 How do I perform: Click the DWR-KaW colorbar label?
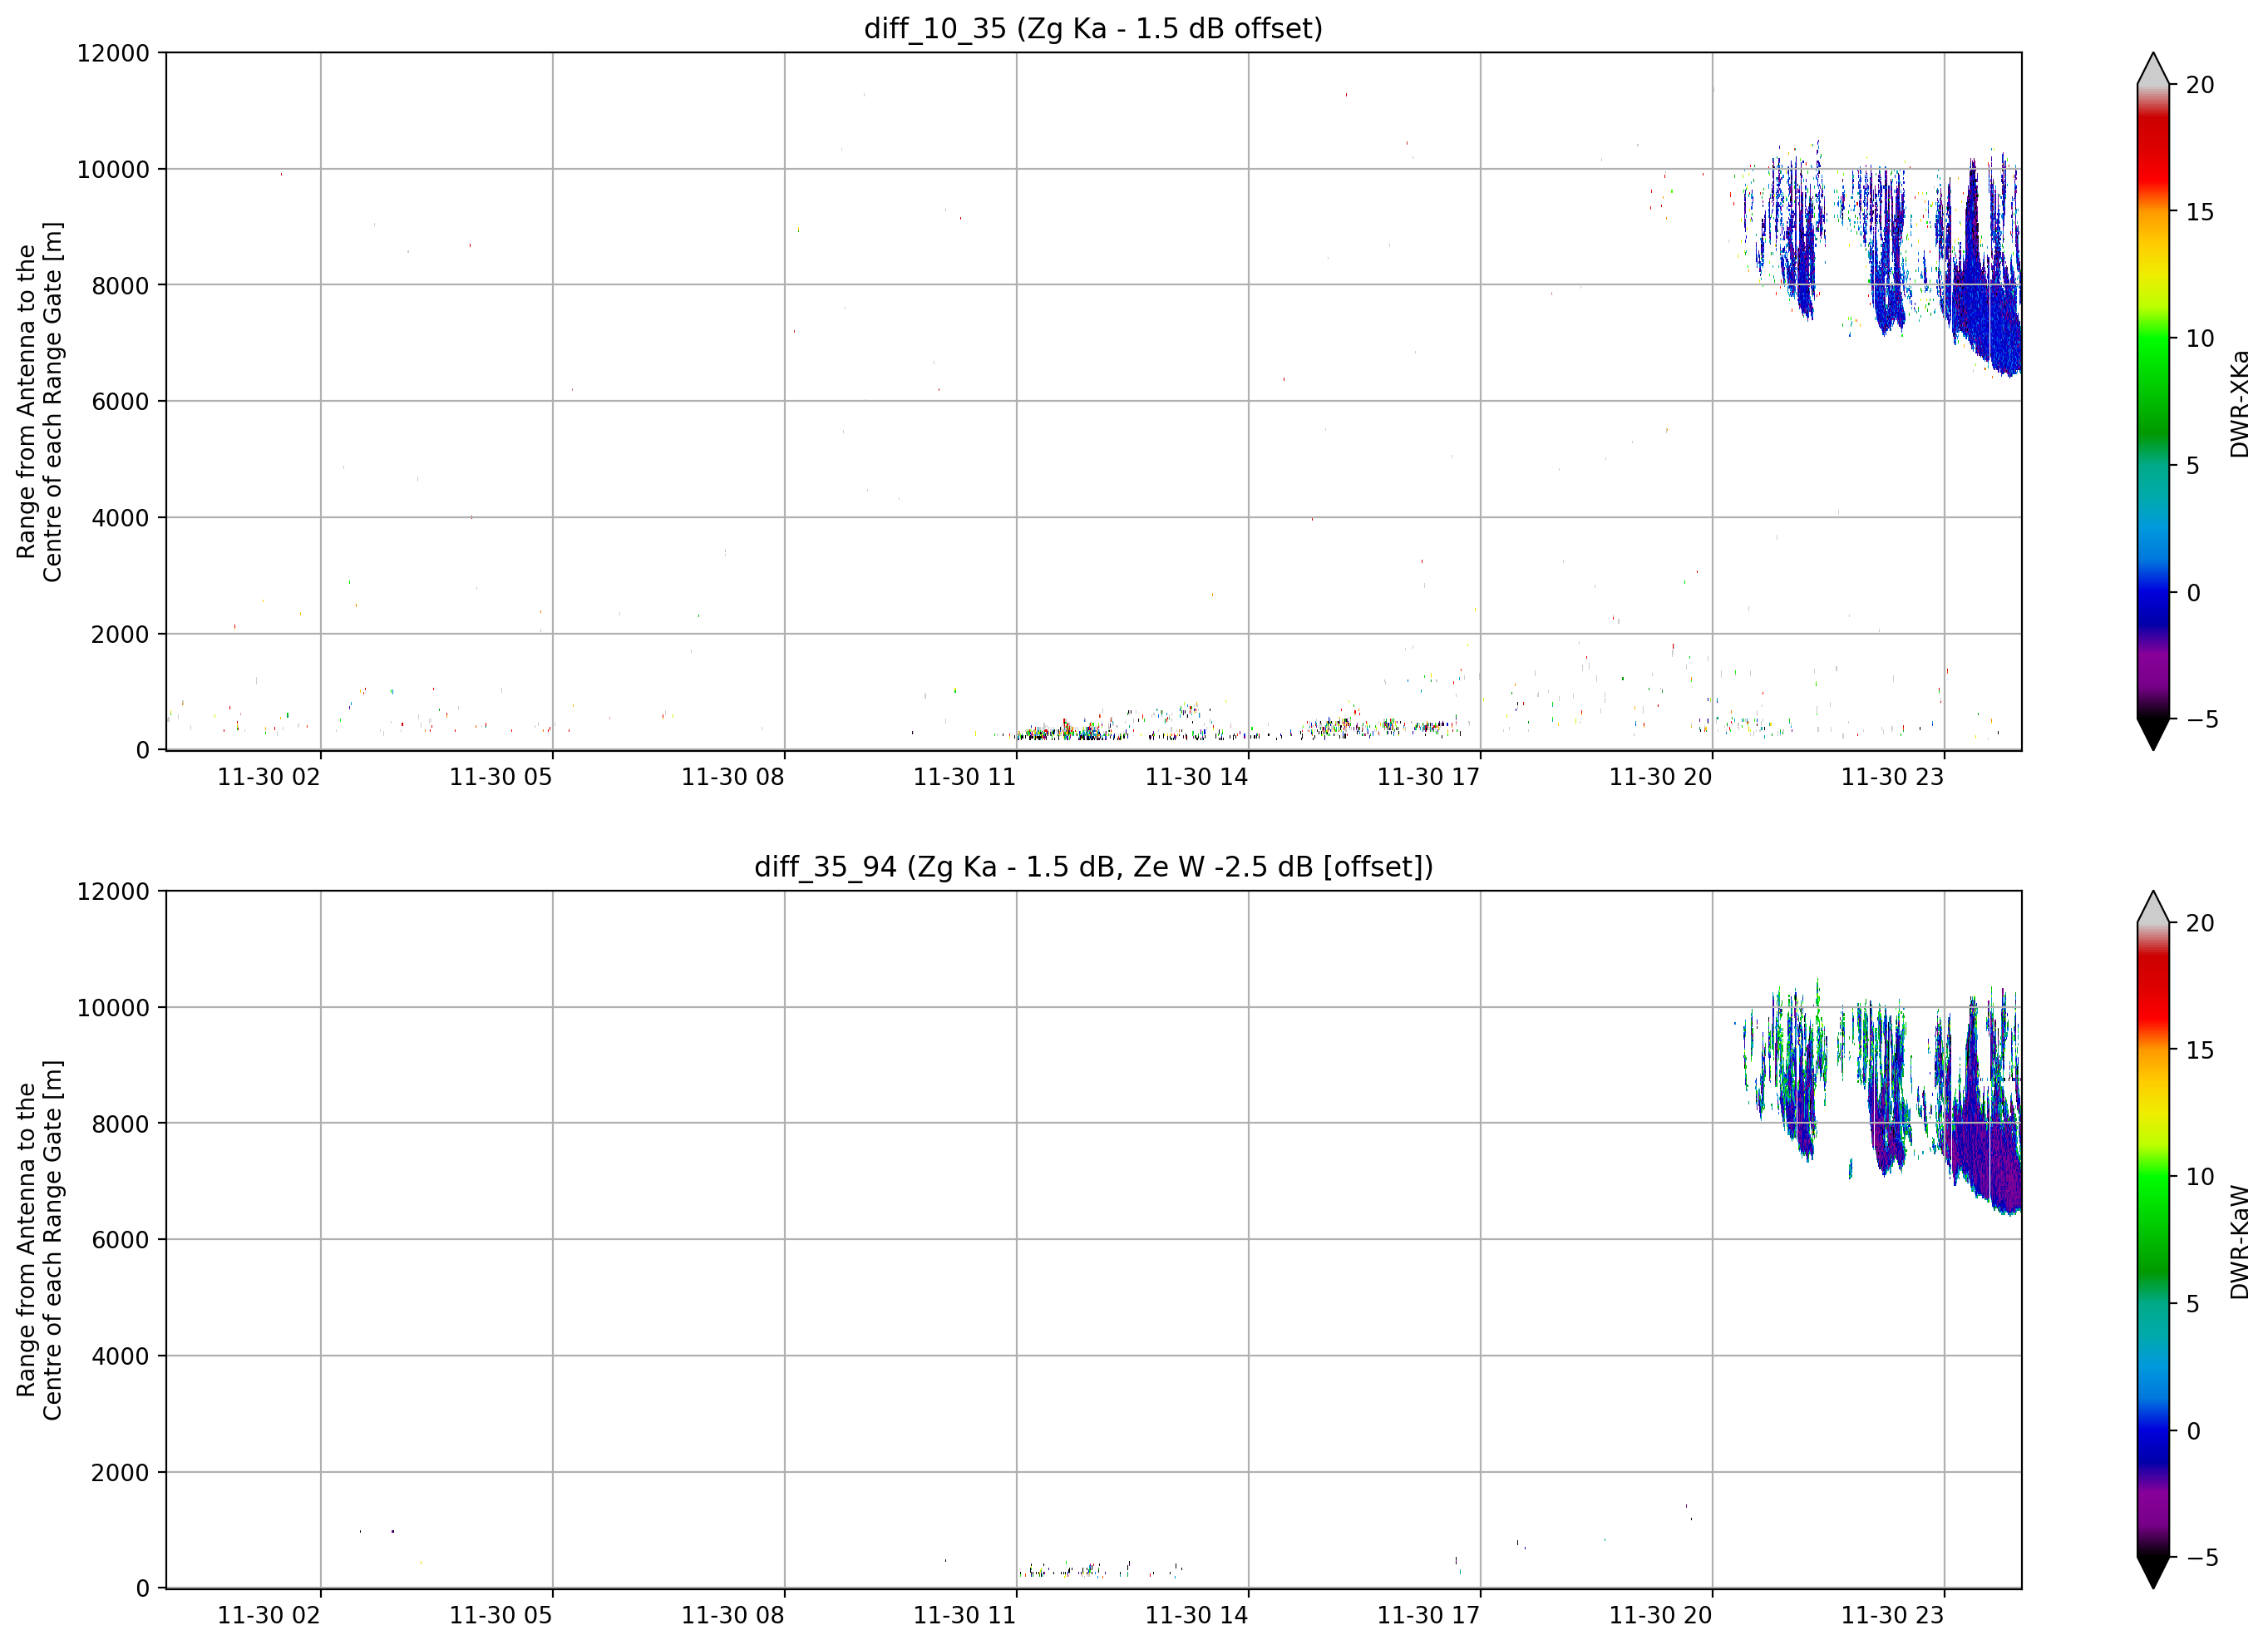[2239, 1242]
